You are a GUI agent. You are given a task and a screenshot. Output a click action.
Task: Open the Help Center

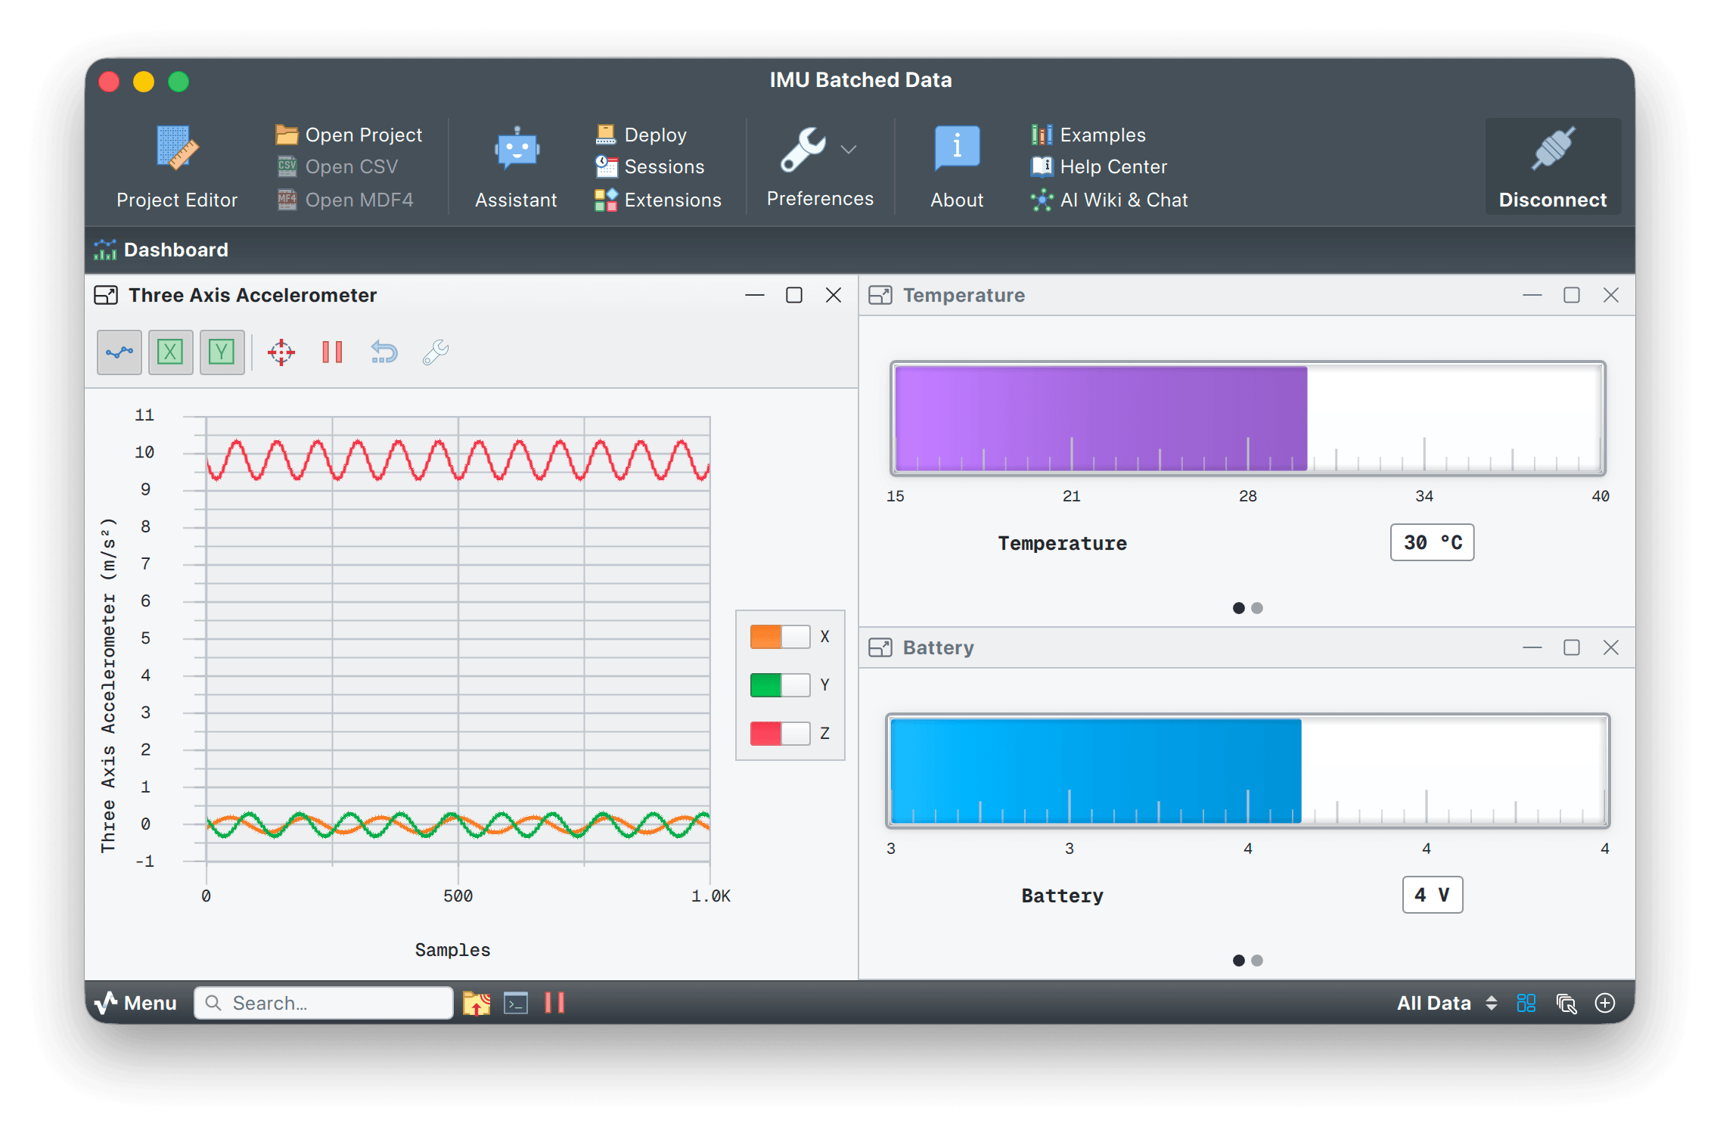(x=1099, y=166)
